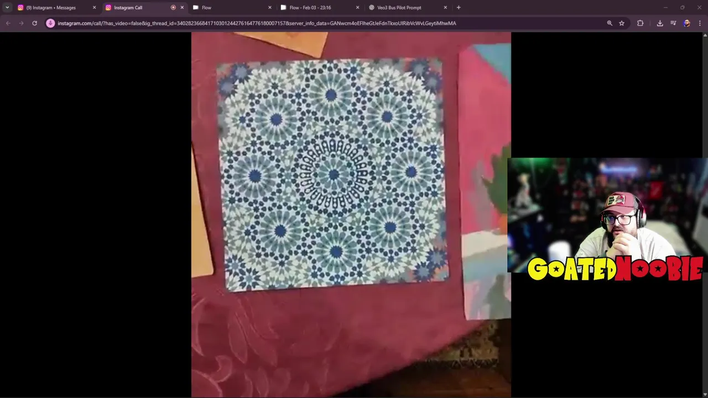Go back to previous page
This screenshot has width=708, height=398.
pos(8,23)
